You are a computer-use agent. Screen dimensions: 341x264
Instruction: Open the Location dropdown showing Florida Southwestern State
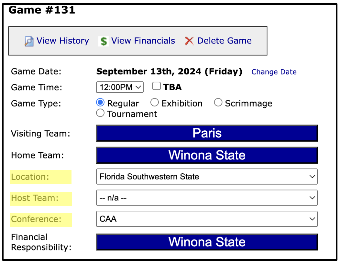[207, 177]
